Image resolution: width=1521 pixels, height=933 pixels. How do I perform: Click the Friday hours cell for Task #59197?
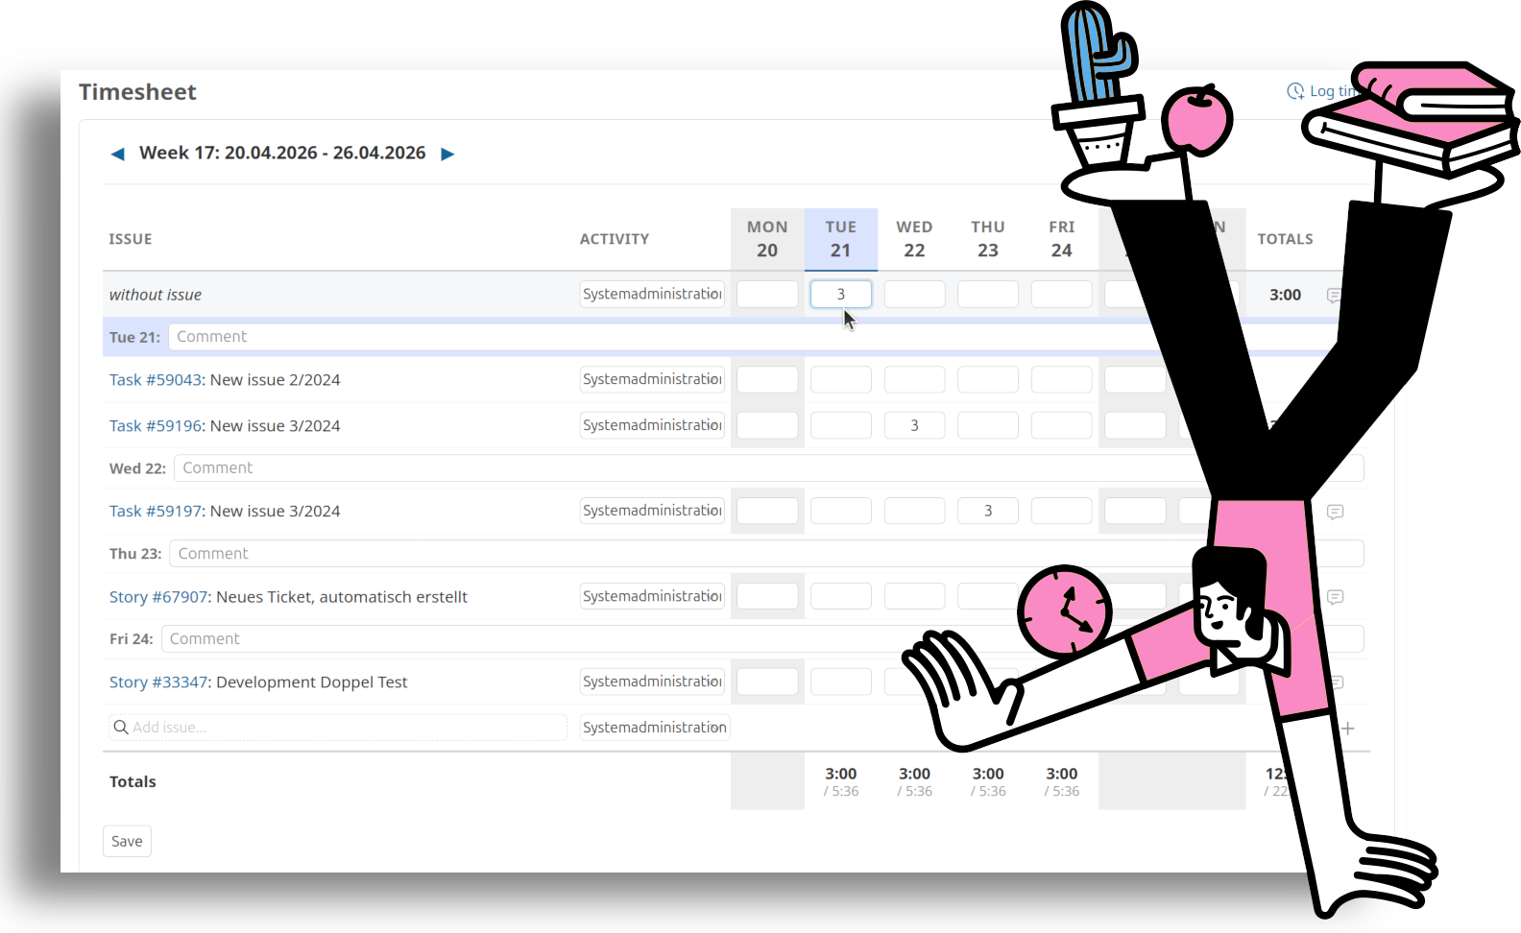coord(1062,511)
